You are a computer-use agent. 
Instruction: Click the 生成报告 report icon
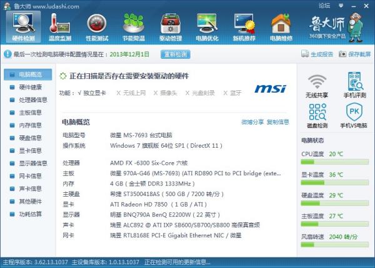tap(305, 54)
